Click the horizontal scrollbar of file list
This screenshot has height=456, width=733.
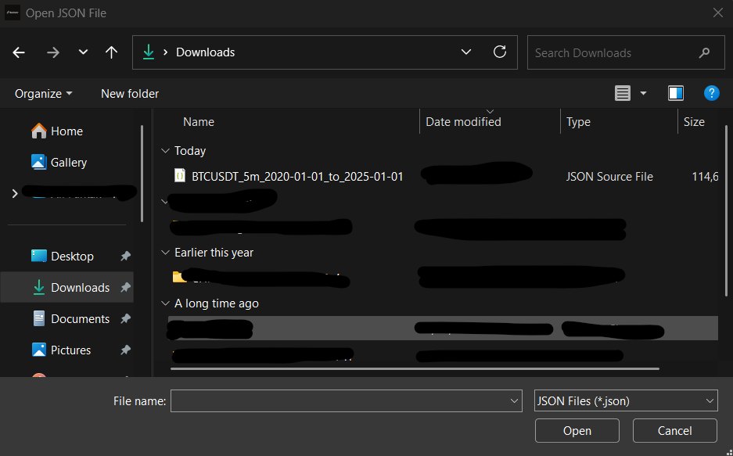tap(415, 368)
